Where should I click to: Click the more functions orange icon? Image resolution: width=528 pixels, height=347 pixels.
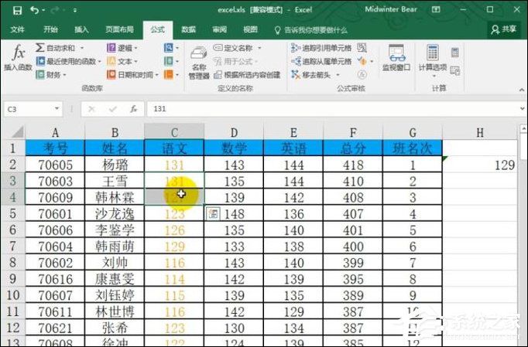point(168,74)
